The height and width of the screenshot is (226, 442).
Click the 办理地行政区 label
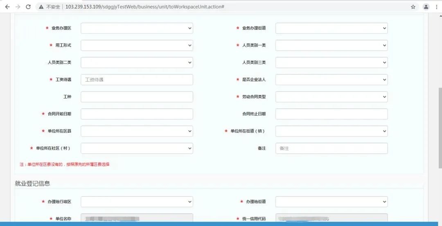59,202
